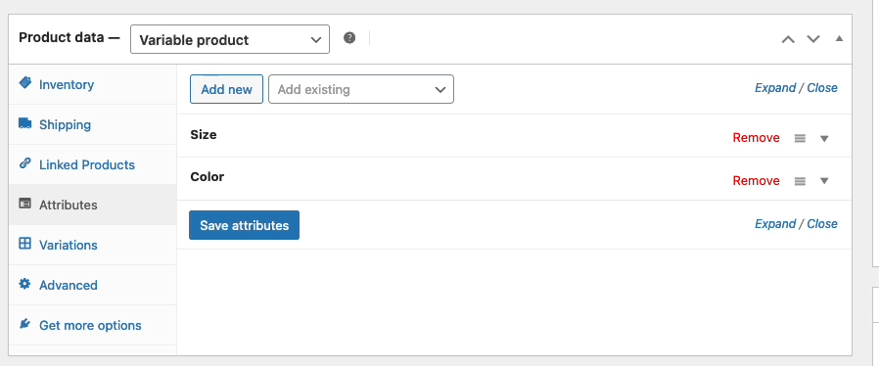Click the Inventory tag icon
Screen dimensions: 879x366
[x=25, y=83]
